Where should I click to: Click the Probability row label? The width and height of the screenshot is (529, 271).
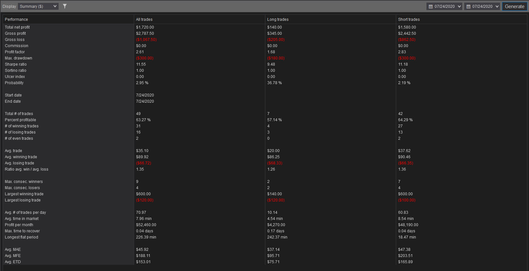[14, 83]
